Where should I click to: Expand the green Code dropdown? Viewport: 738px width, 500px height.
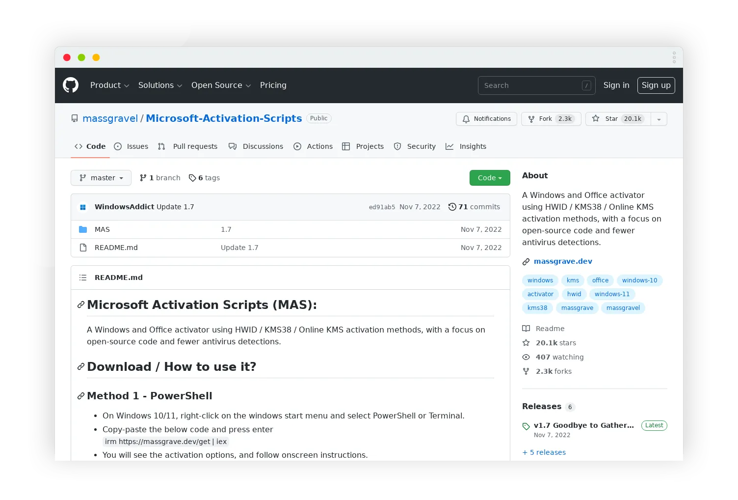489,178
